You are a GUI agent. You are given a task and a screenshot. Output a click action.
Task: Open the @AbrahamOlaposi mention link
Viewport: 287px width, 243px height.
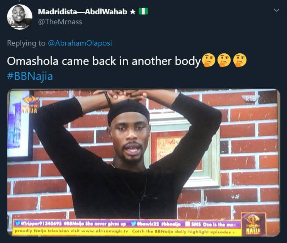click(80, 43)
